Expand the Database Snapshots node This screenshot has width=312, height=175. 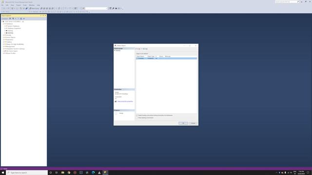pyautogui.click(x=5, y=28)
